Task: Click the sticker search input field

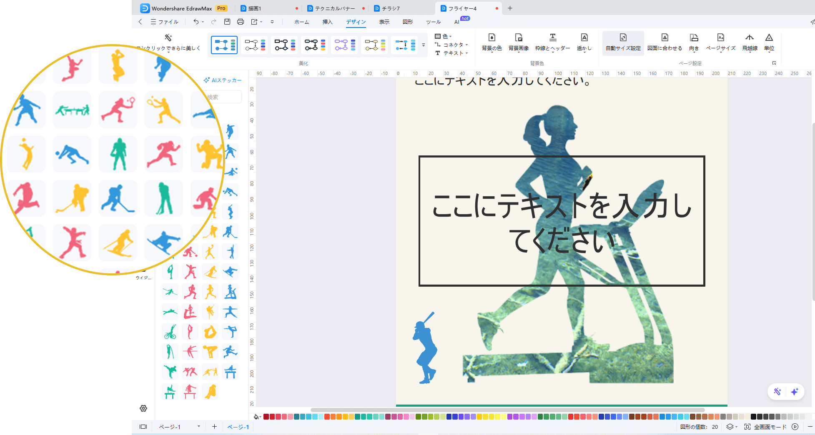Action: 223,97
